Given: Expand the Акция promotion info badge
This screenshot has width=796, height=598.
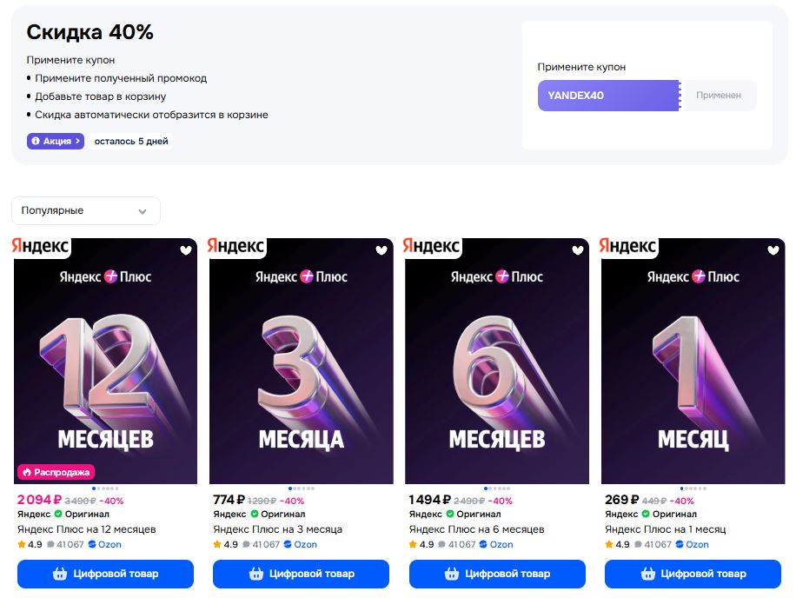Looking at the screenshot, I should tap(56, 141).
